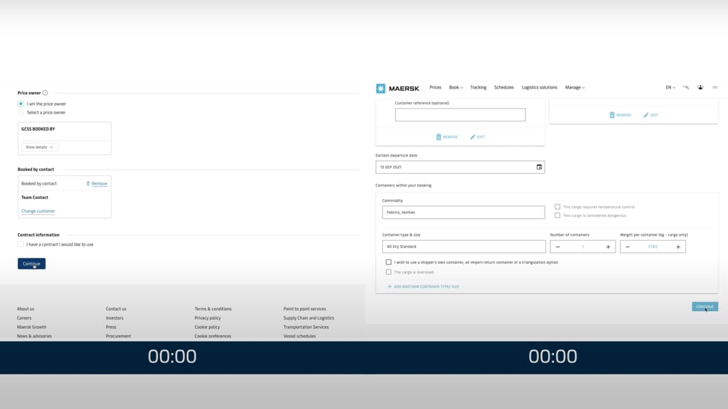Image resolution: width=728 pixels, height=409 pixels.
Task: Tick the shipper's own container checkbox
Action: click(388, 262)
